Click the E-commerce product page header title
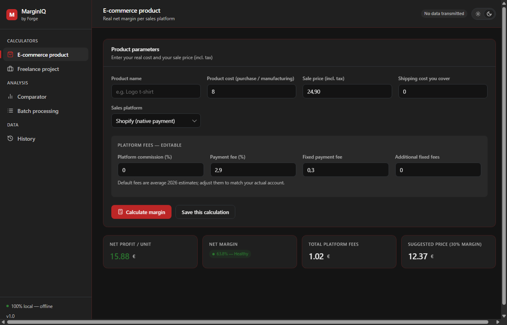 (132, 11)
